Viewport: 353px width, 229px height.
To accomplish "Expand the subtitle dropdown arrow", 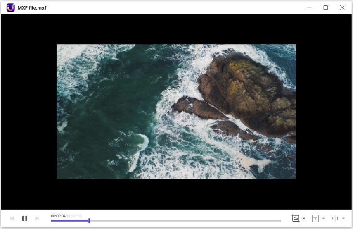I will tap(324, 218).
